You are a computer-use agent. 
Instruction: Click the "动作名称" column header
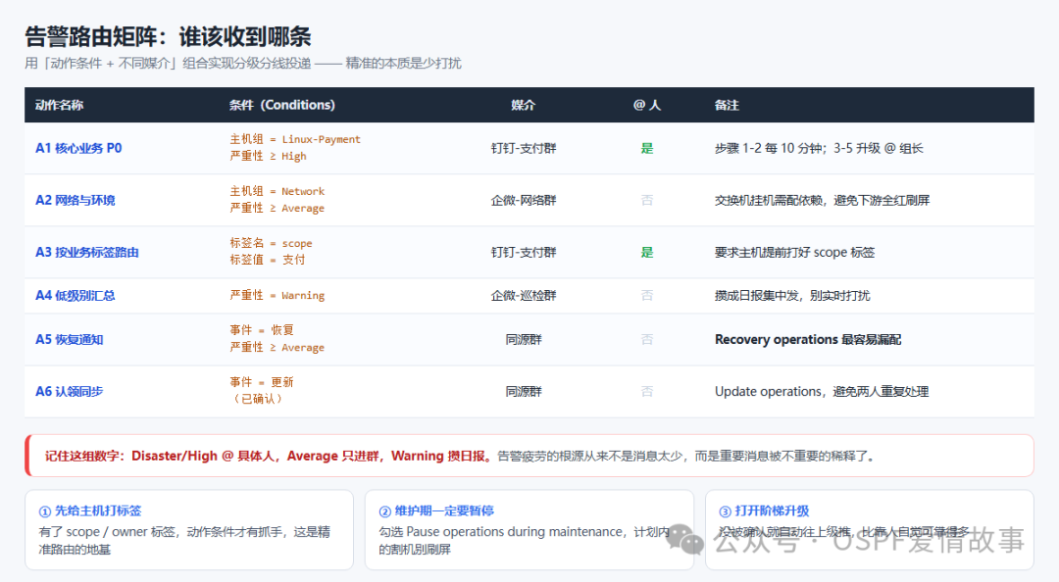(60, 105)
